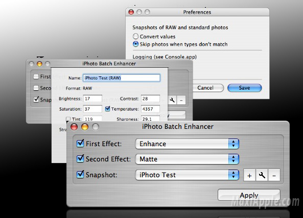Click the 'Format: RAW' text in sheet

[x=79, y=88]
